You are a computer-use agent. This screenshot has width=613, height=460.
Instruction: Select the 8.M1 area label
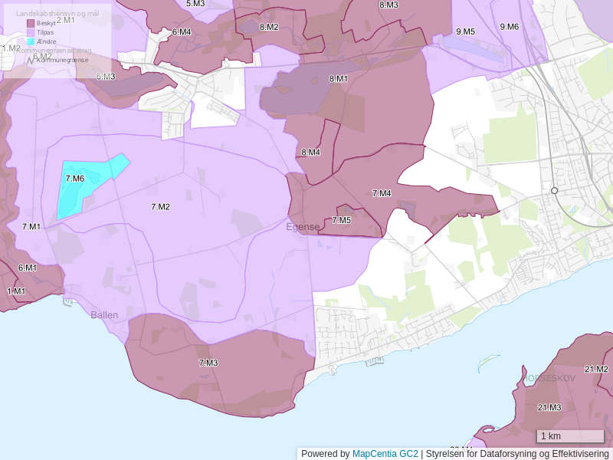click(339, 79)
